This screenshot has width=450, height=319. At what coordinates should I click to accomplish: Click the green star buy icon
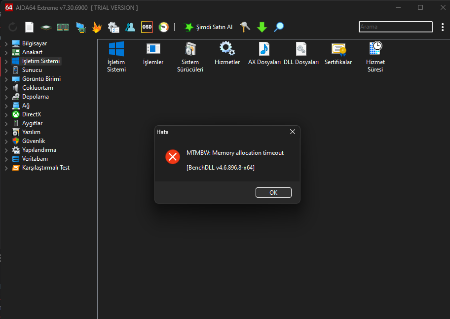(188, 27)
